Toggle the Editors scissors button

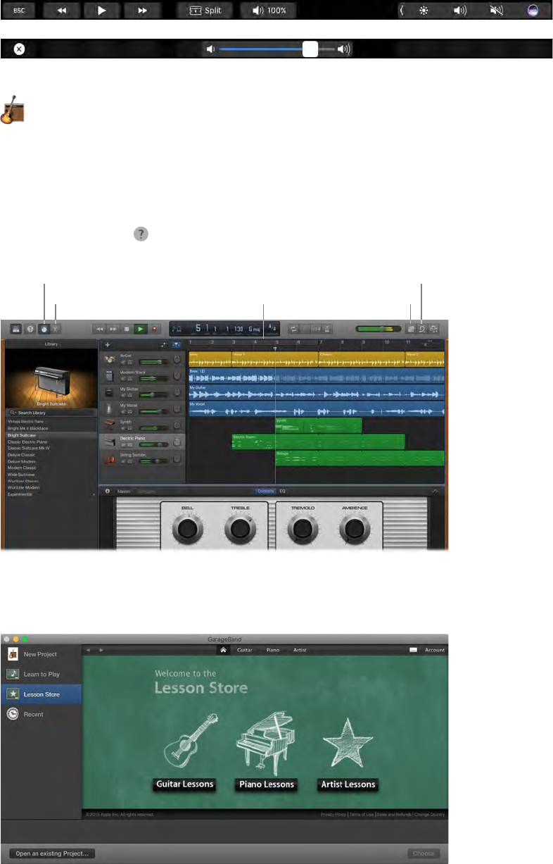(56, 328)
